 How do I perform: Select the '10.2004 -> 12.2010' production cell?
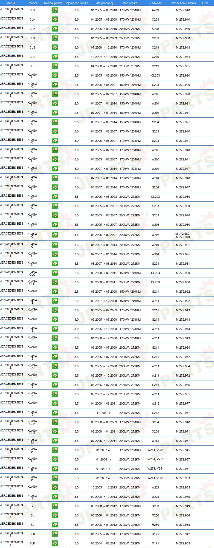(104, 57)
